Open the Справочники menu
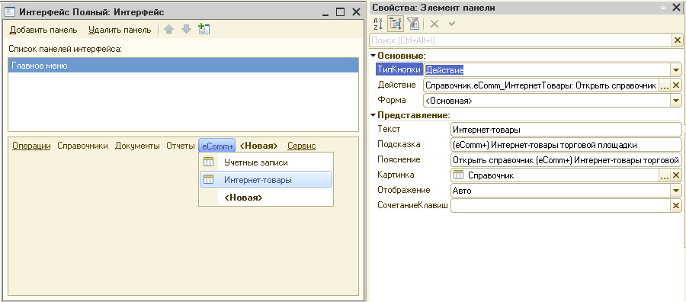This screenshot has height=302, width=686. coord(82,146)
